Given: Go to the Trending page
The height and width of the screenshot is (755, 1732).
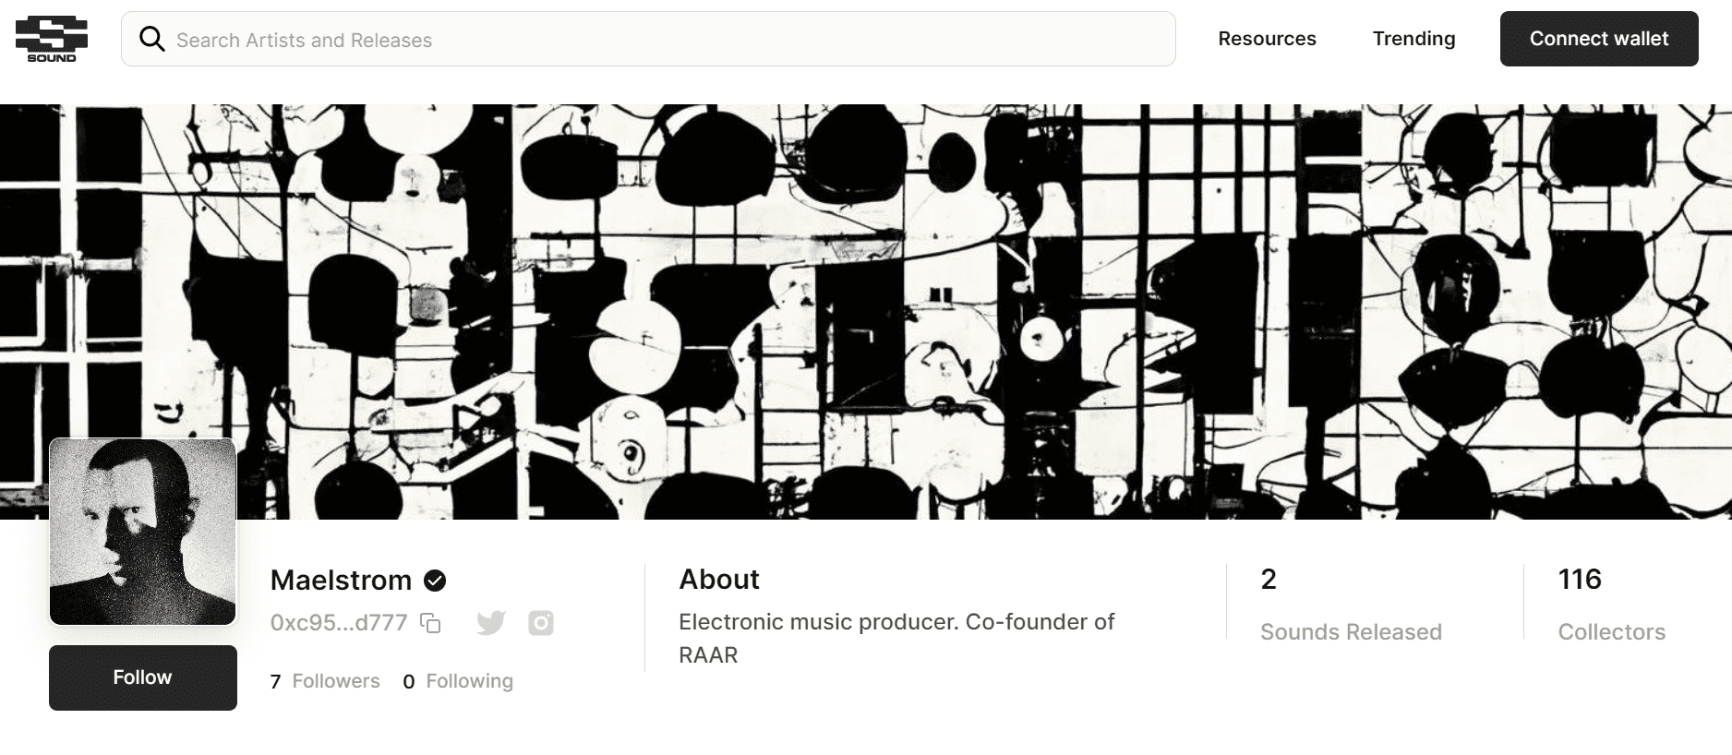Looking at the screenshot, I should point(1413,39).
